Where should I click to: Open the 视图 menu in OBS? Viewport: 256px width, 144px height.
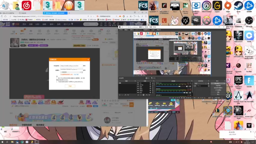[x=132, y=30]
